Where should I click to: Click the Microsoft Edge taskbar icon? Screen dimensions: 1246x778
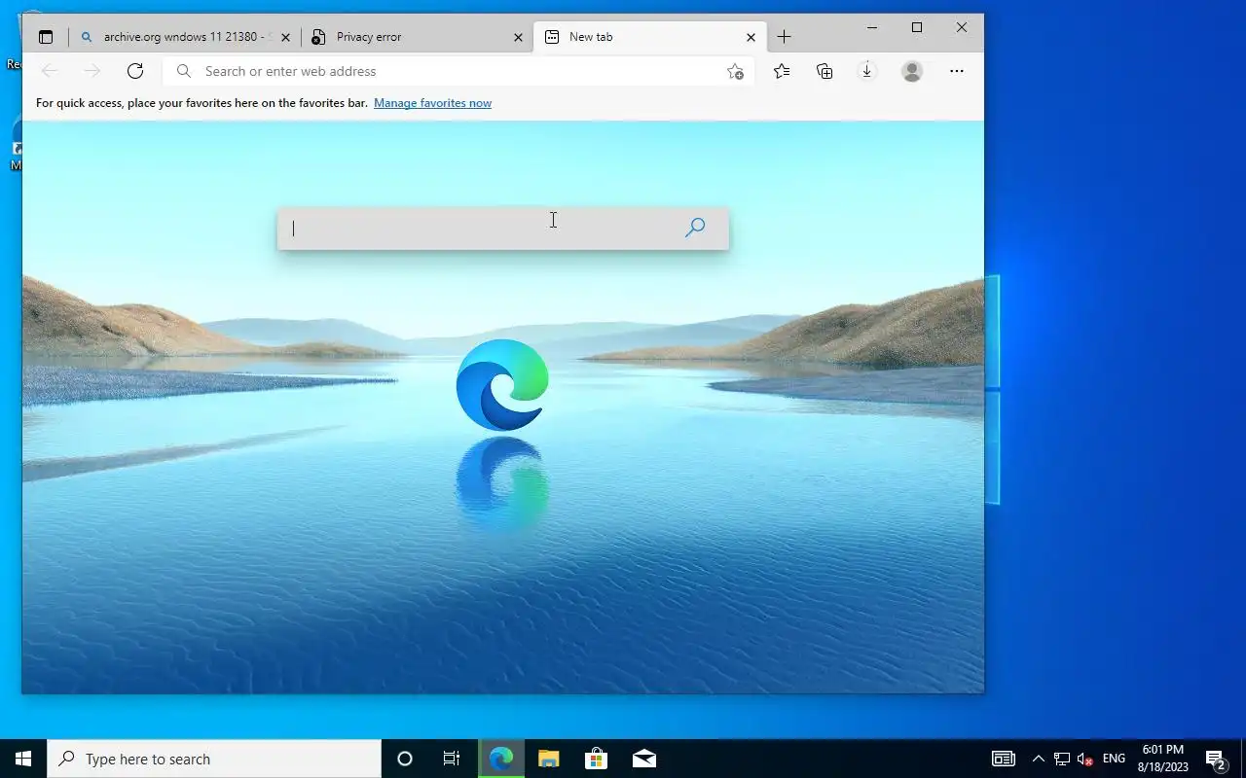[501, 759]
